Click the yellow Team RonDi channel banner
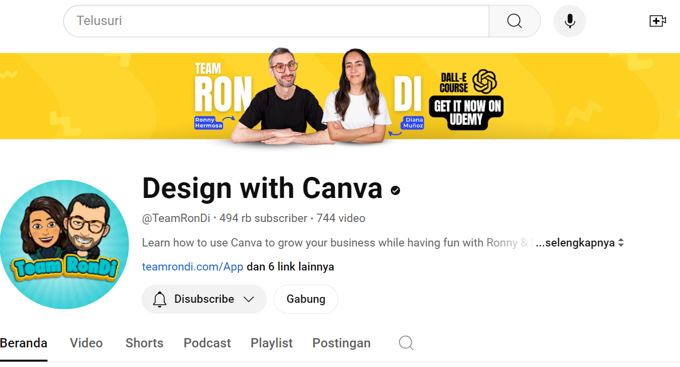Image resolution: width=680 pixels, height=367 pixels. point(340,96)
